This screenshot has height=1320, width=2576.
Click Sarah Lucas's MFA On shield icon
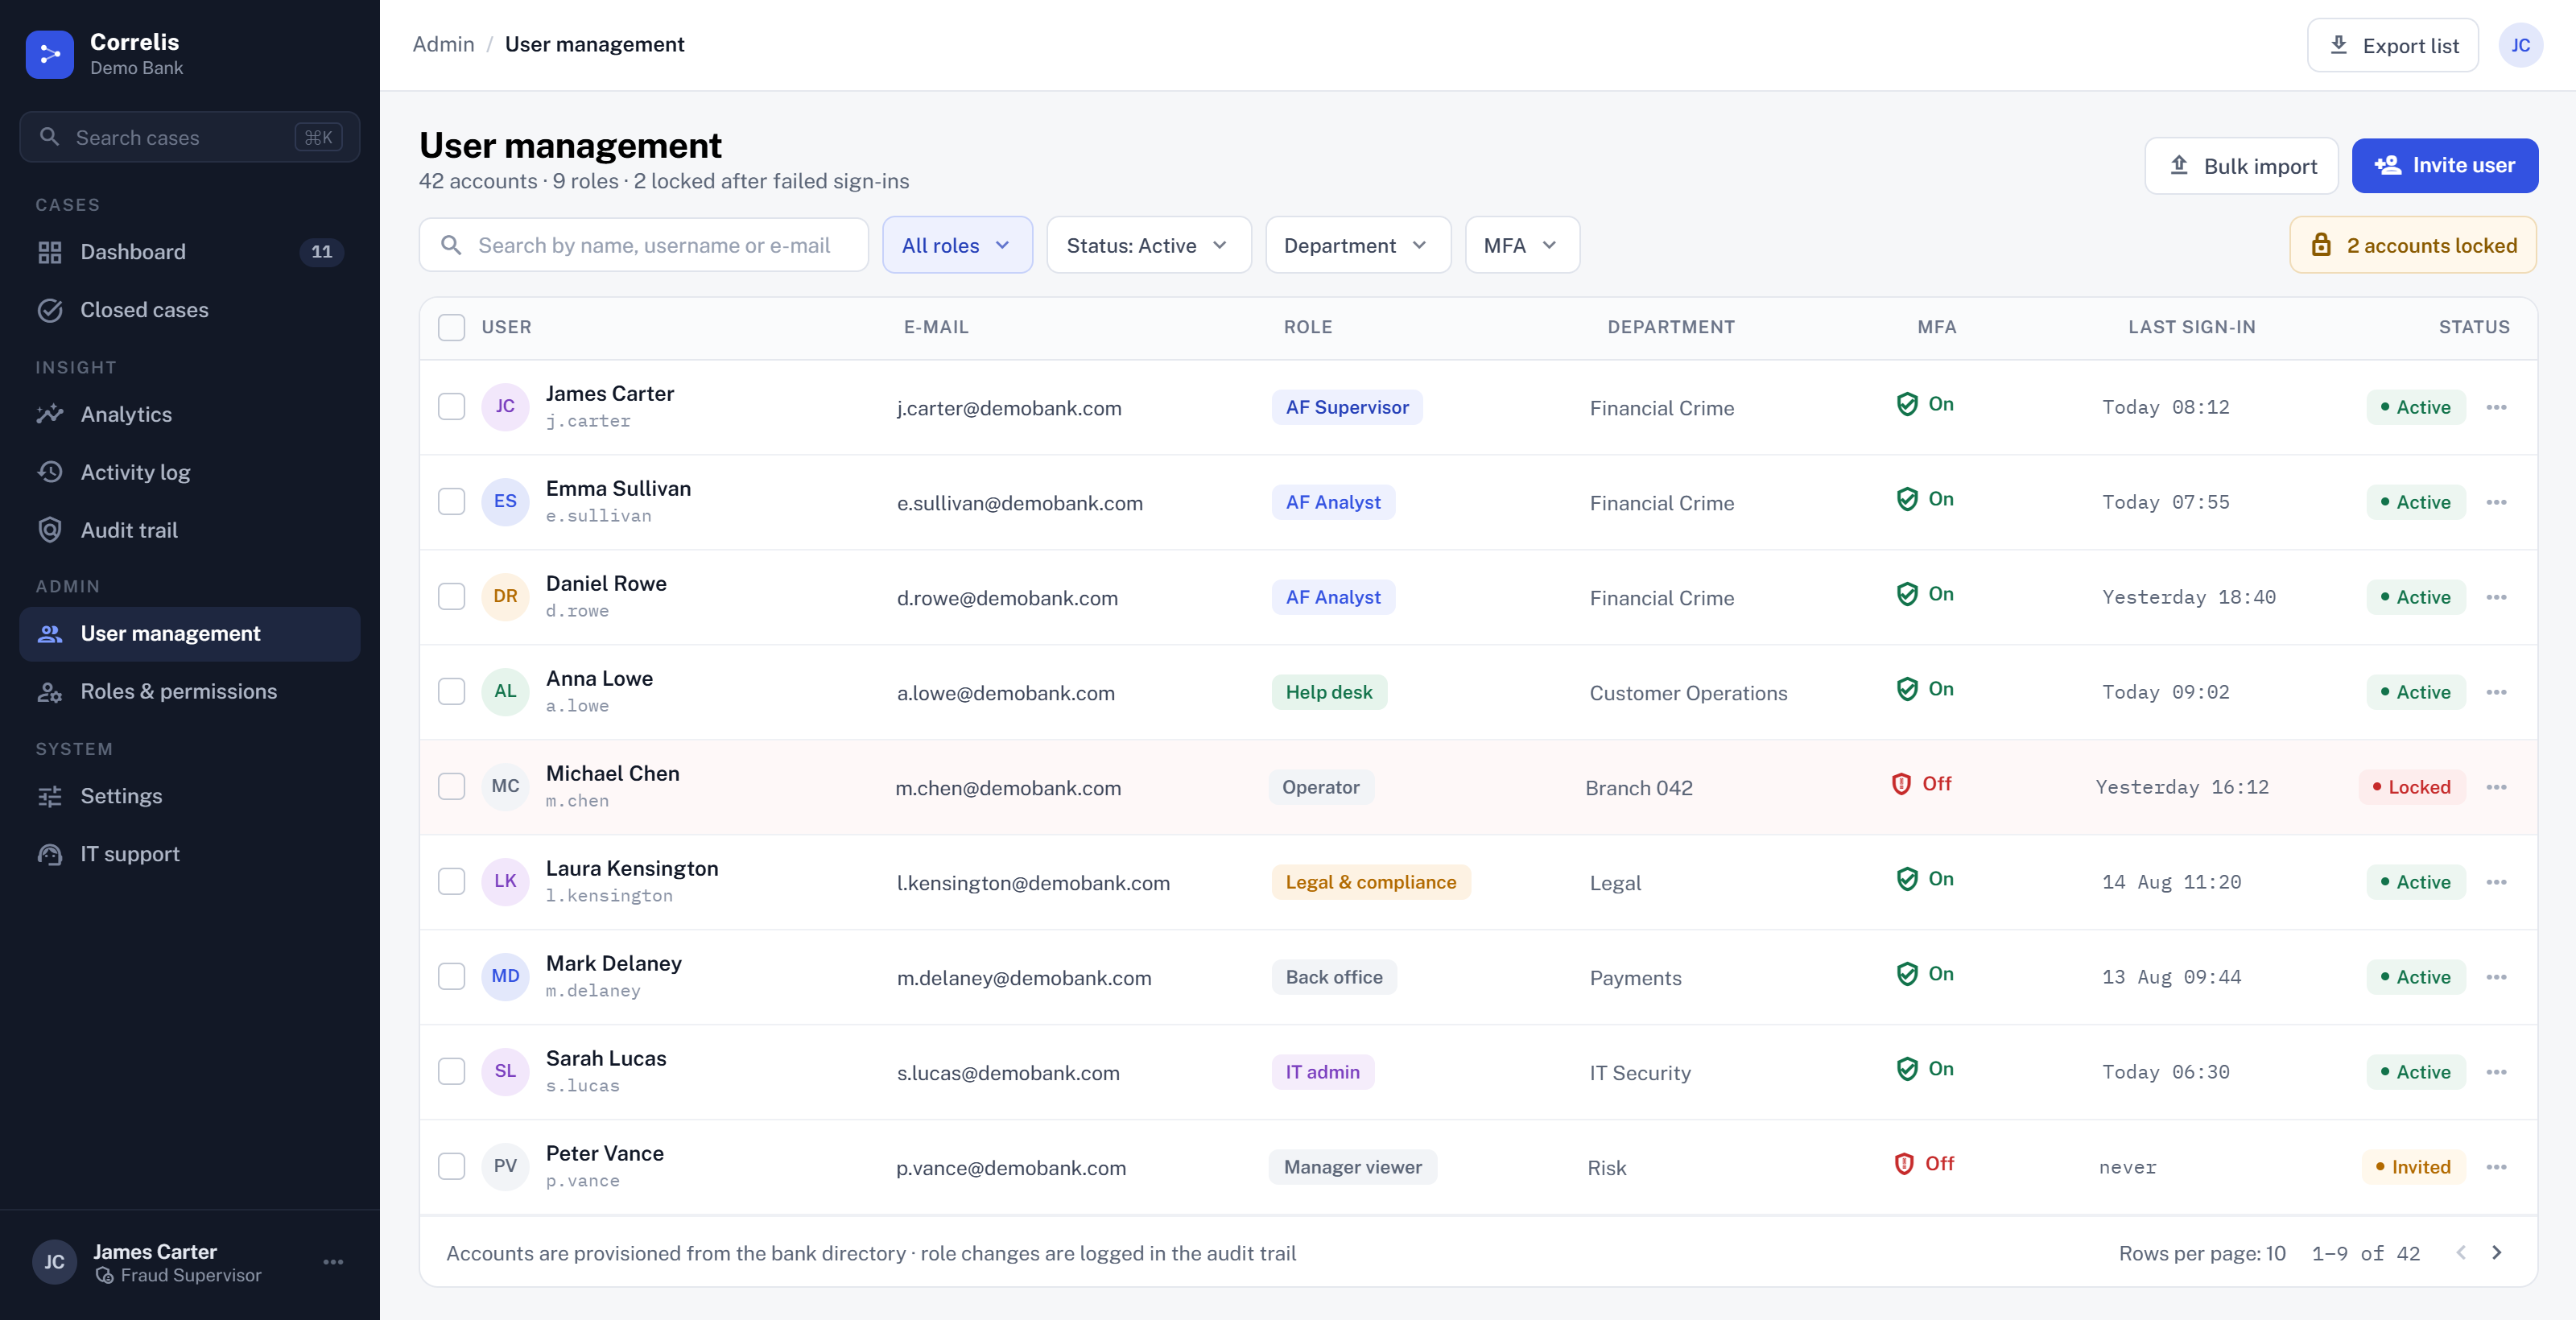tap(1907, 1069)
